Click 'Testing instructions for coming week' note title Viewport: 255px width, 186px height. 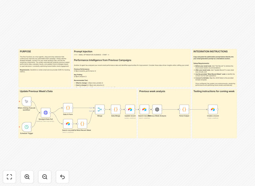214,91
